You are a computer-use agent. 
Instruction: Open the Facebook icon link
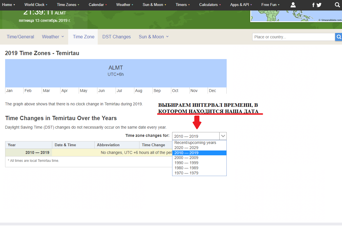coord(313,5)
